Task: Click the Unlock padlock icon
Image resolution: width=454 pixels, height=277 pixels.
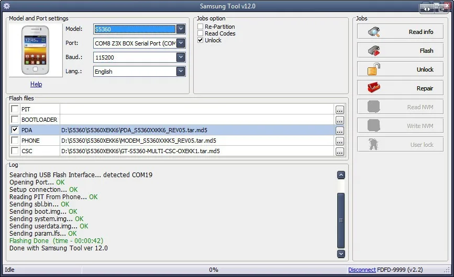Action: 374,70
